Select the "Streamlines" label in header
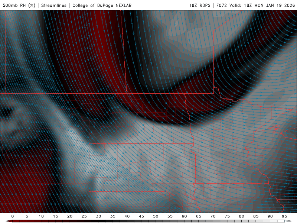This screenshot has height=223, width=297. [x=54, y=5]
